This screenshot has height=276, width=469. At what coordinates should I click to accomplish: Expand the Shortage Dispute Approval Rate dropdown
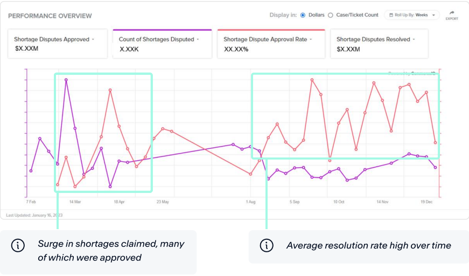coord(311,39)
